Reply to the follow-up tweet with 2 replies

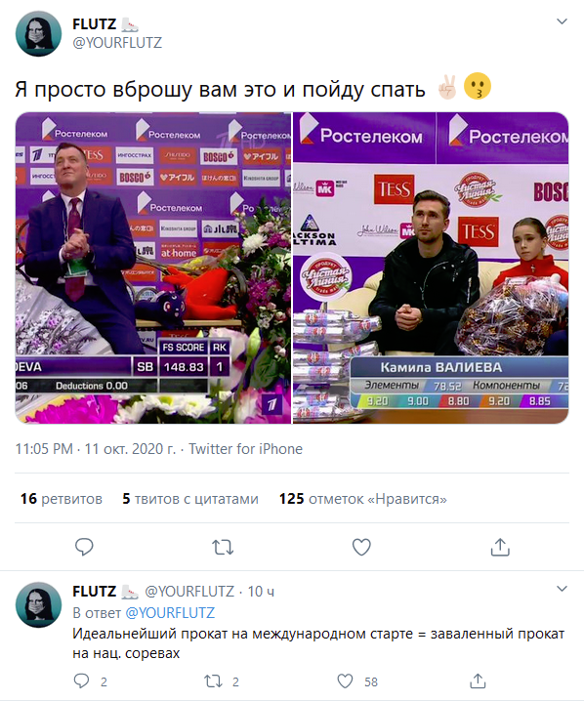tap(81, 680)
